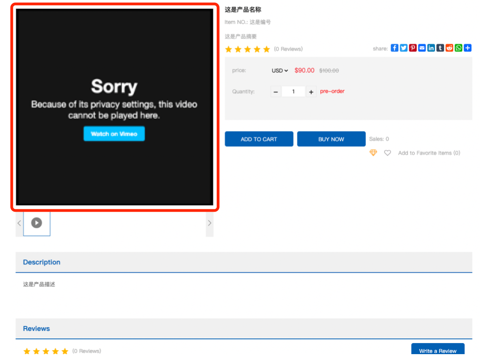Share product on Reddit
The height and width of the screenshot is (362, 491).
pyautogui.click(x=449, y=48)
